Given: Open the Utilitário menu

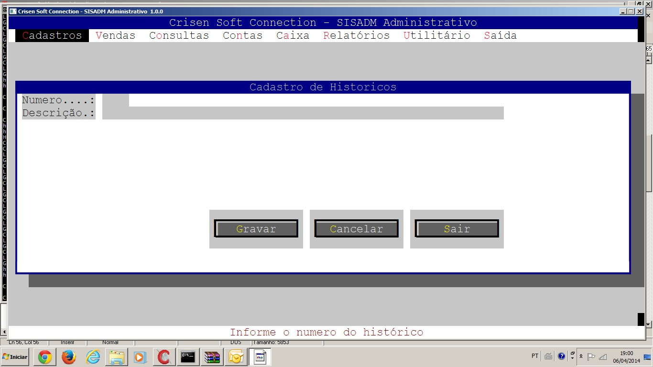Looking at the screenshot, I should click(x=437, y=35).
